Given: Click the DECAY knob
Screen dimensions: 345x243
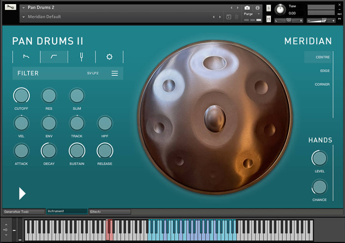Looking at the screenshot, I should [49, 151].
